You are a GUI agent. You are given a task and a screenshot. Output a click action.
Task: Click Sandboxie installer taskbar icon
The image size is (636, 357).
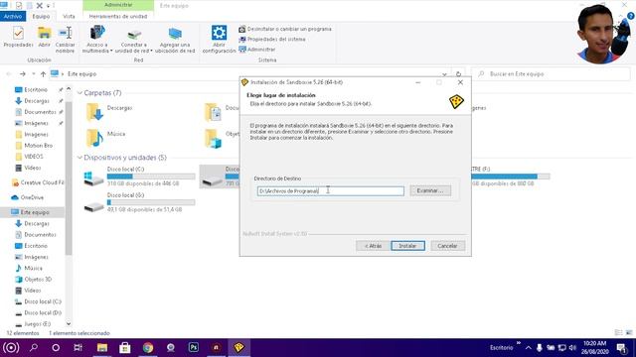click(x=239, y=348)
